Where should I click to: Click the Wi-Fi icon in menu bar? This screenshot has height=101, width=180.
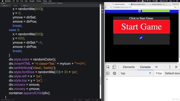click(x=147, y=1)
